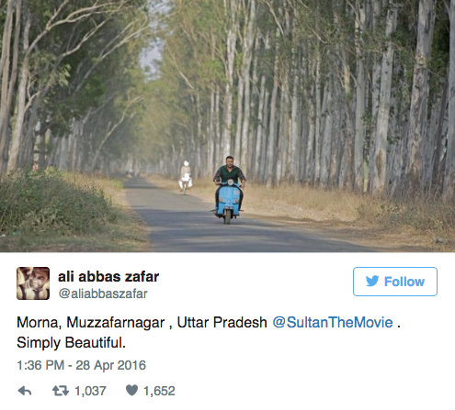Like the tweet with the heart icon
The height and width of the screenshot is (410, 455).
(131, 391)
